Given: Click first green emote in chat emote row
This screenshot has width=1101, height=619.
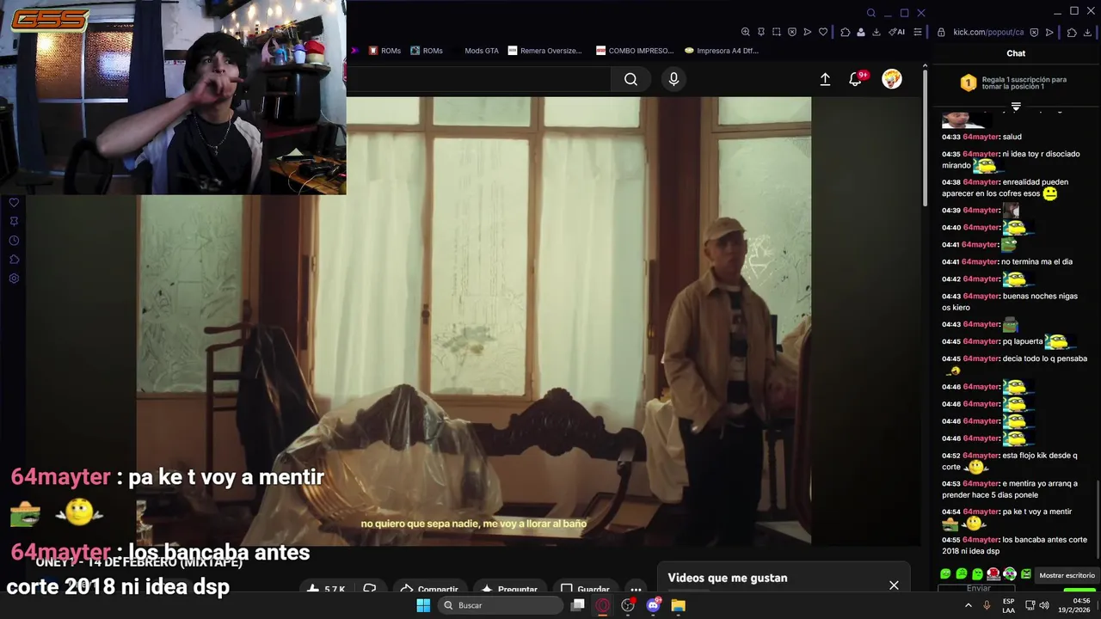Looking at the screenshot, I should coord(945,574).
